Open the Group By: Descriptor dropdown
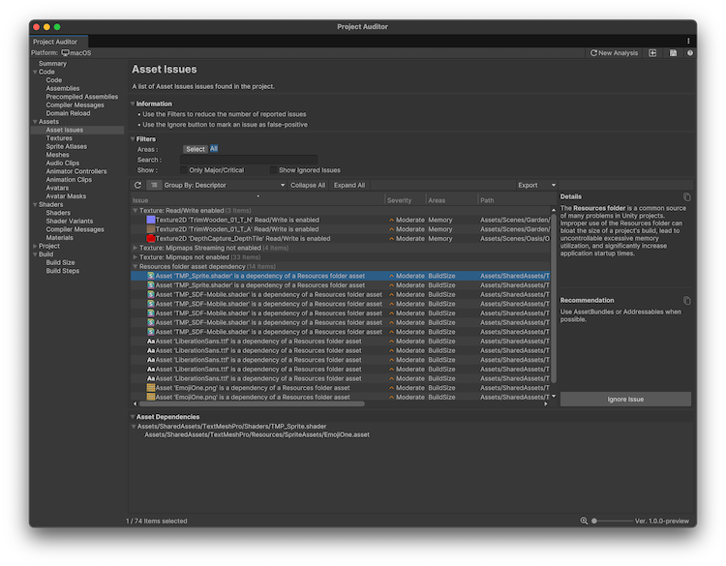Image resolution: width=726 pixels, height=566 pixels. (x=225, y=185)
